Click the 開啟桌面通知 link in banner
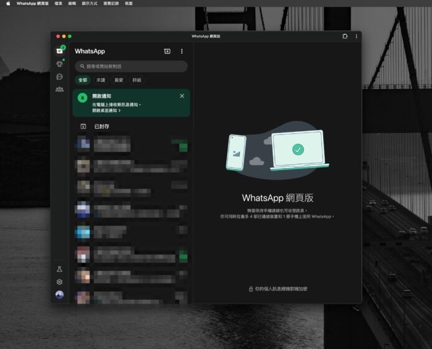This screenshot has width=432, height=349. pyautogui.click(x=106, y=110)
